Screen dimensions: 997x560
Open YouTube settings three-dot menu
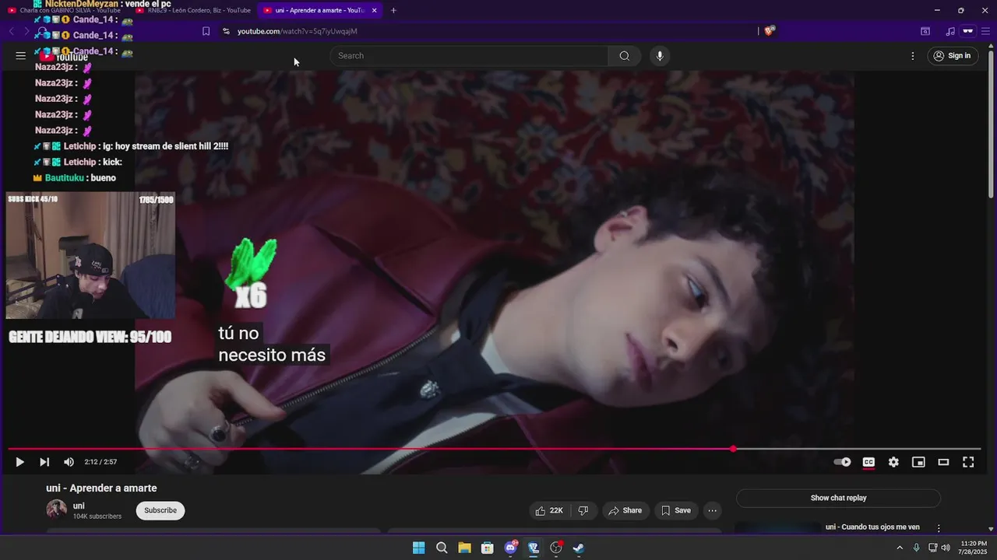tap(913, 56)
